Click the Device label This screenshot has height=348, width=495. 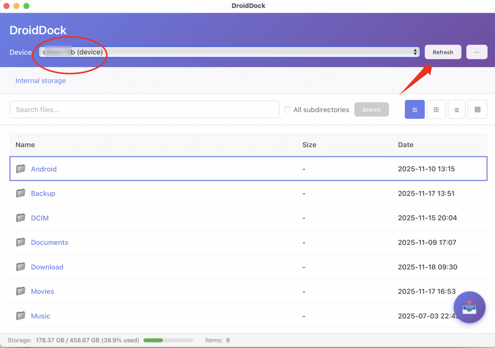pyautogui.click(x=21, y=52)
